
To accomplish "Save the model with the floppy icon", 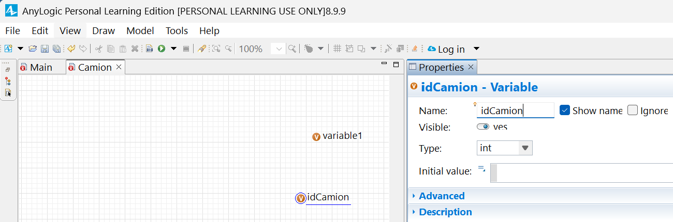I will pyautogui.click(x=45, y=49).
